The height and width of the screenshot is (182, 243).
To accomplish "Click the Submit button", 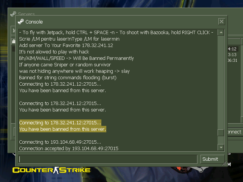I will coord(212,159).
